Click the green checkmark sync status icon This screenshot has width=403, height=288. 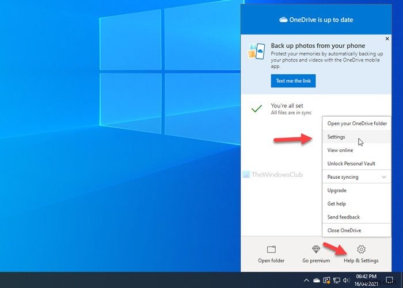257,109
